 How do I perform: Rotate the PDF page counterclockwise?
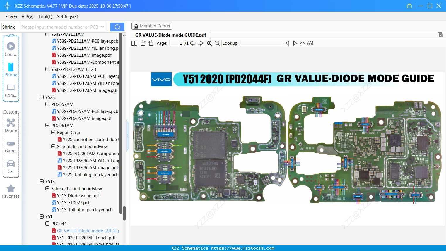point(143,43)
